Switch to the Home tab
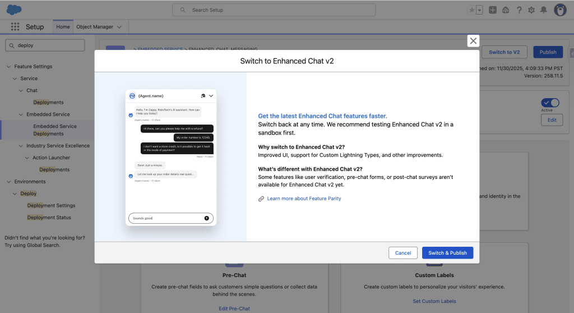 click(x=63, y=27)
